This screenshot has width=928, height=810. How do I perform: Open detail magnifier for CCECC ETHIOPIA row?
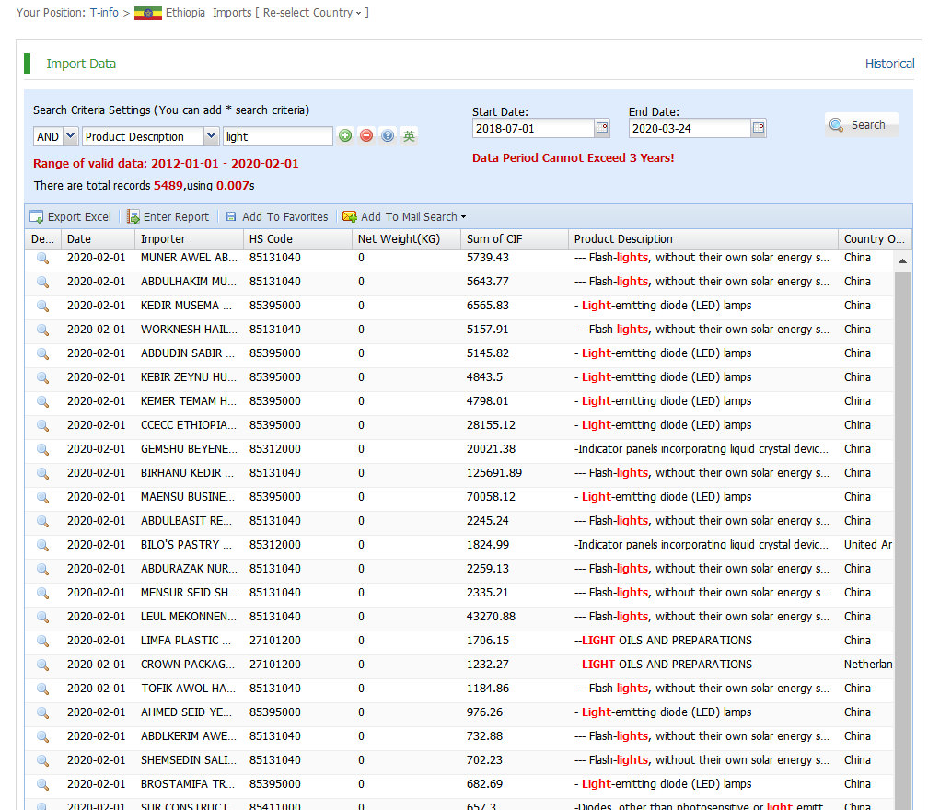pos(42,425)
